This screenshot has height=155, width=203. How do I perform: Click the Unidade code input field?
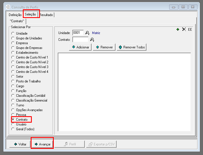coord(78,33)
